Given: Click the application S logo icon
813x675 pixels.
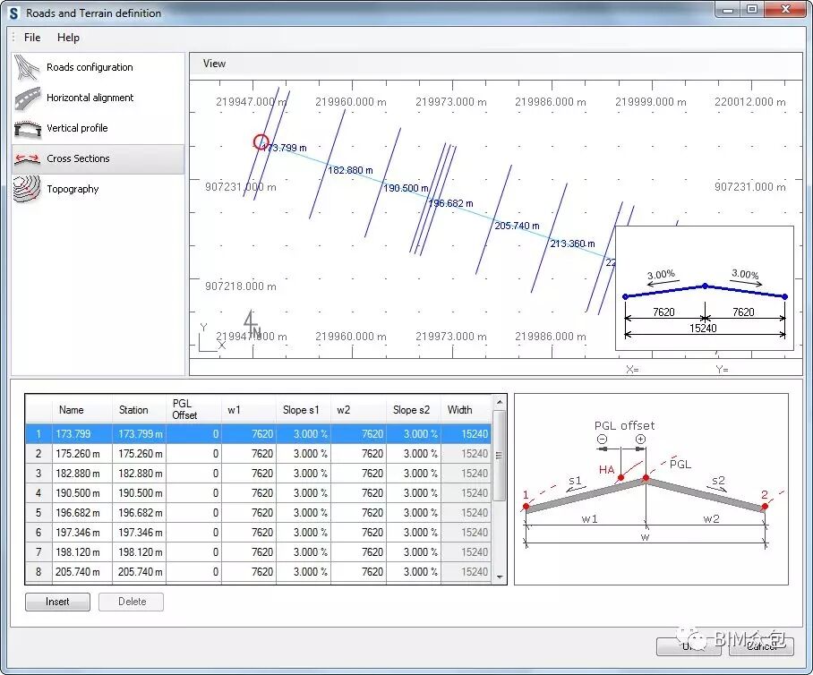Looking at the screenshot, I should coord(13,13).
